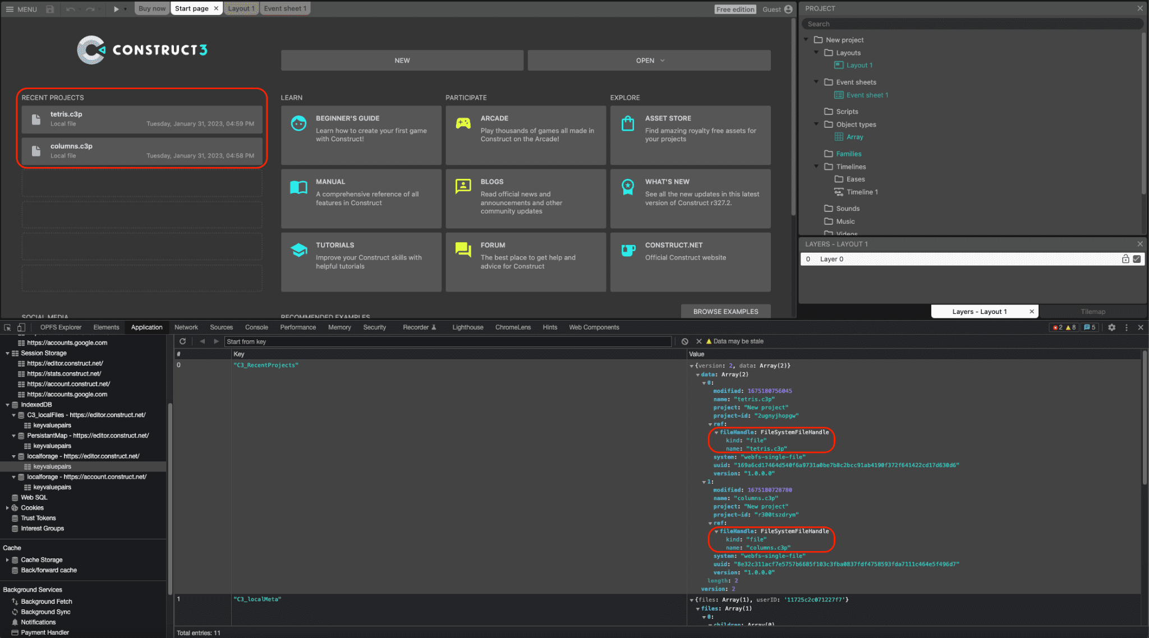Select the Application tab in DevTools

[x=146, y=327]
